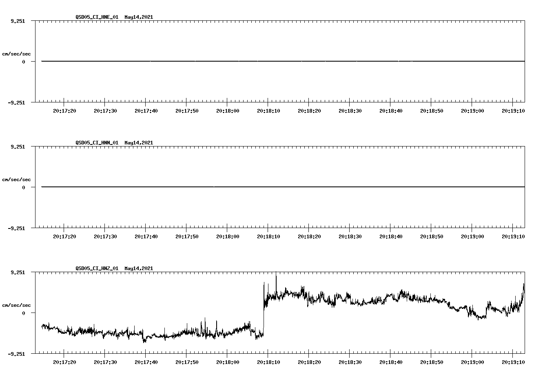The width and height of the screenshot is (554, 377).
Task: Click the May14,2021 date on HNZ plot
Action: tap(139, 268)
